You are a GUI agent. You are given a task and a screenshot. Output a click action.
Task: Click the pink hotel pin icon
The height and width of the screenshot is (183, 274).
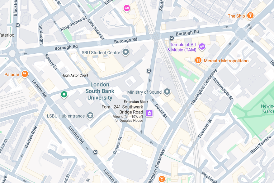[x=127, y=8]
